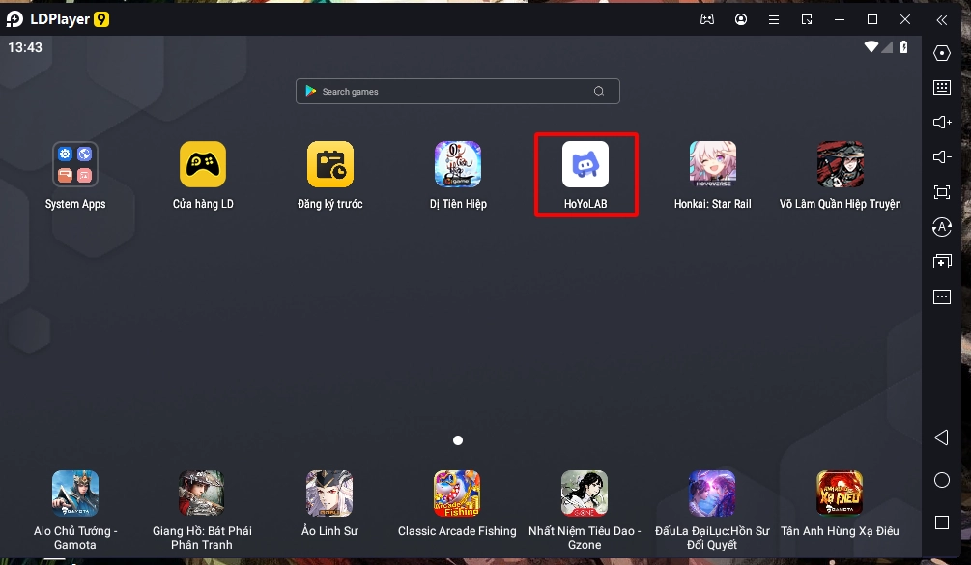The image size is (971, 565).
Task: Click the magnifier icon in search bar
Action: click(x=599, y=92)
